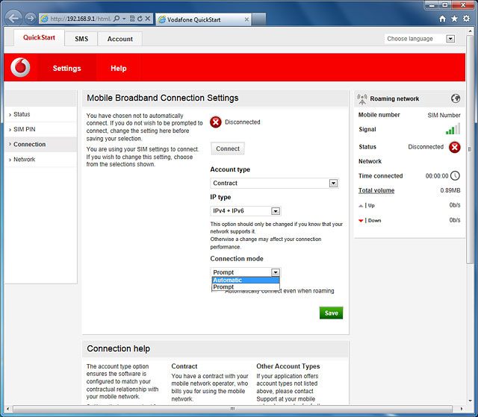Open Favorites with the star icon
This screenshot has width=478, height=417.
[454, 19]
